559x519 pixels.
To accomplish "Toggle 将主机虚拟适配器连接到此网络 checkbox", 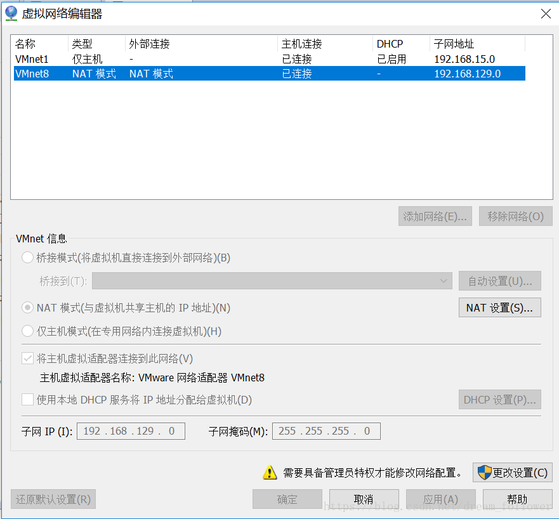I will 27,358.
